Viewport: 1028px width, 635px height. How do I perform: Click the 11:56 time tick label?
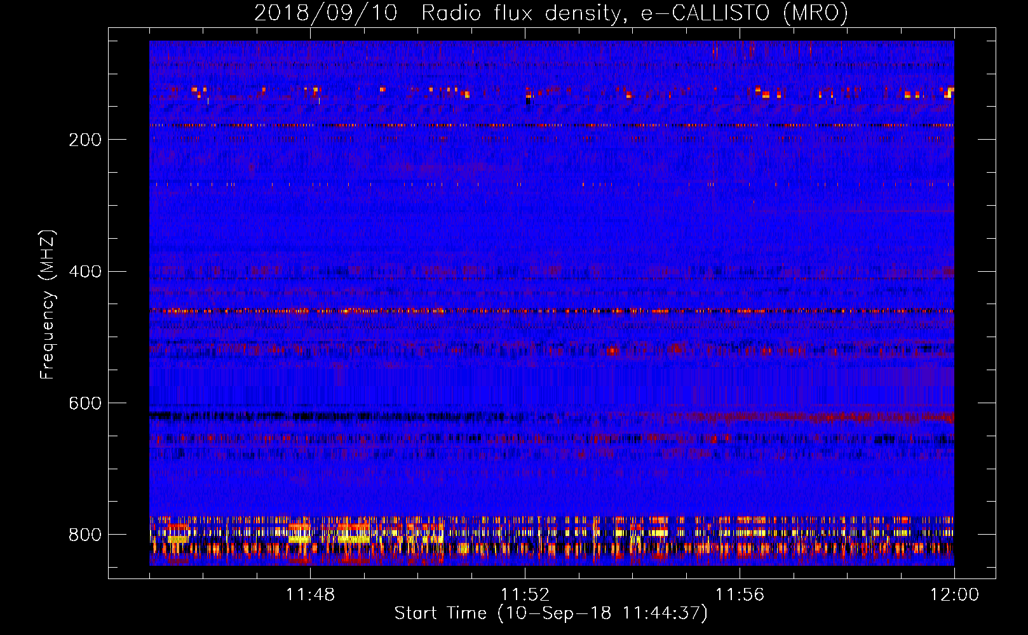click(x=740, y=595)
